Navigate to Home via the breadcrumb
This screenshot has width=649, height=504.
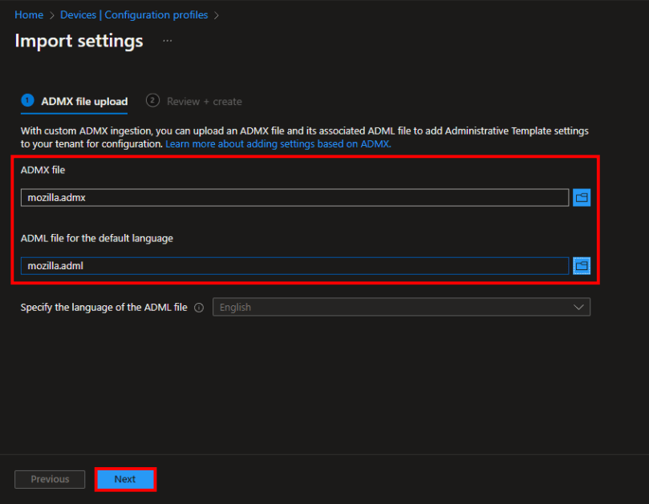29,14
